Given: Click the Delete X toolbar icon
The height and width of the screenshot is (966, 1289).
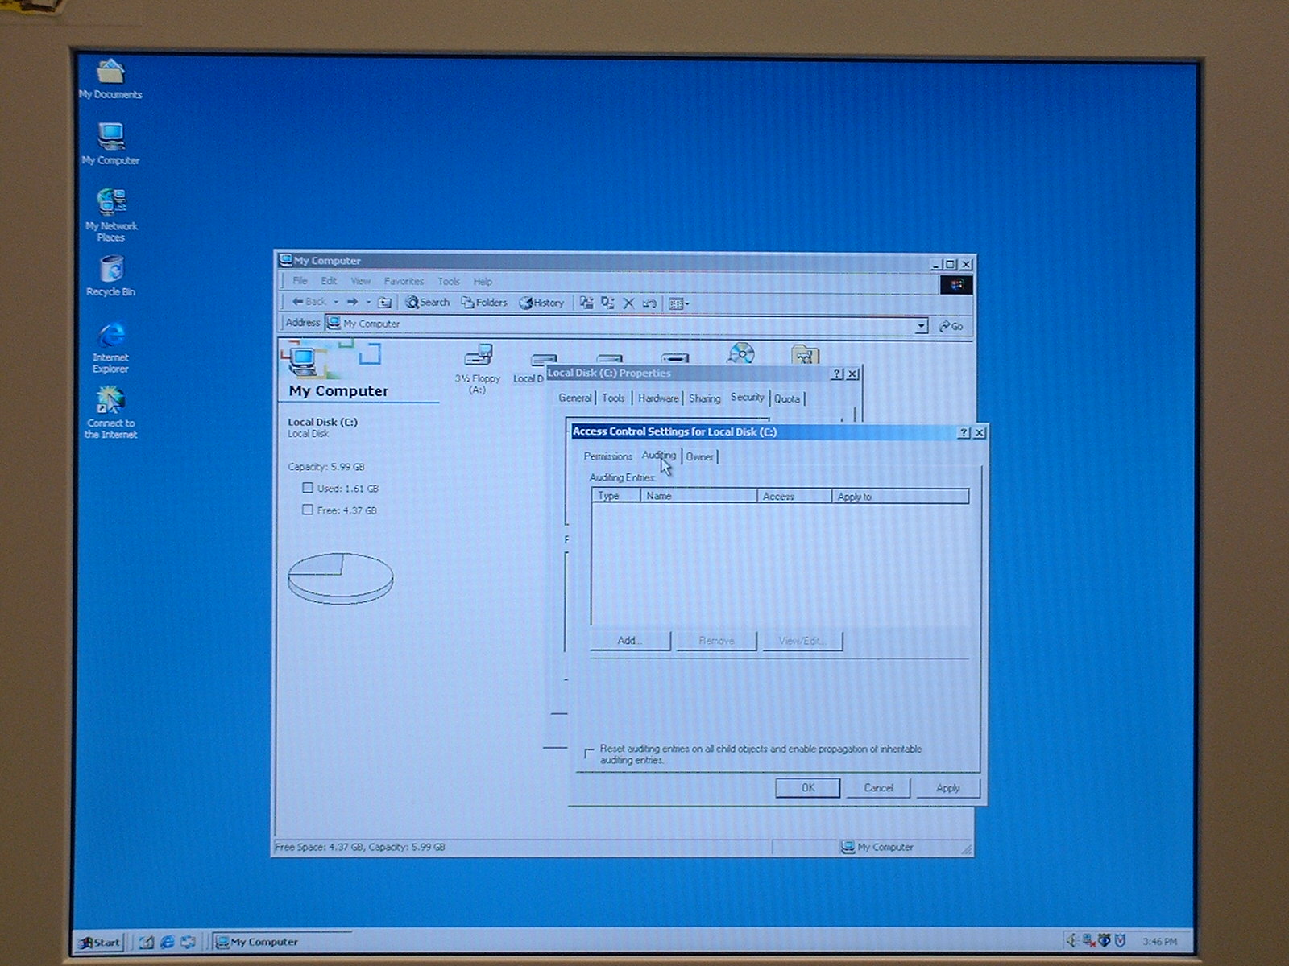Looking at the screenshot, I should click(x=628, y=303).
